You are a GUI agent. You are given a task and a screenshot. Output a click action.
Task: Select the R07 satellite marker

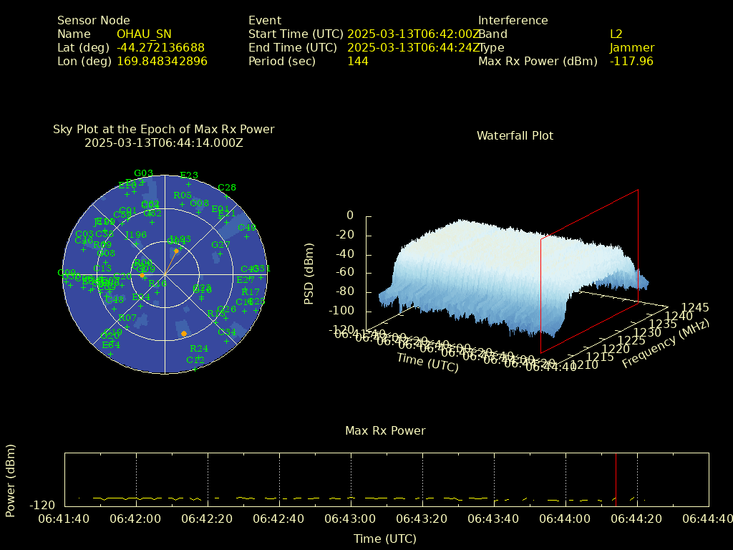127,327
